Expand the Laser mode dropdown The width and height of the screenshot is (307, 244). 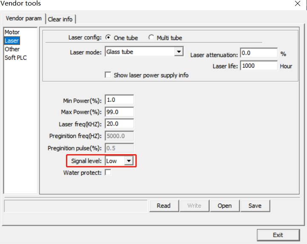click(178, 52)
